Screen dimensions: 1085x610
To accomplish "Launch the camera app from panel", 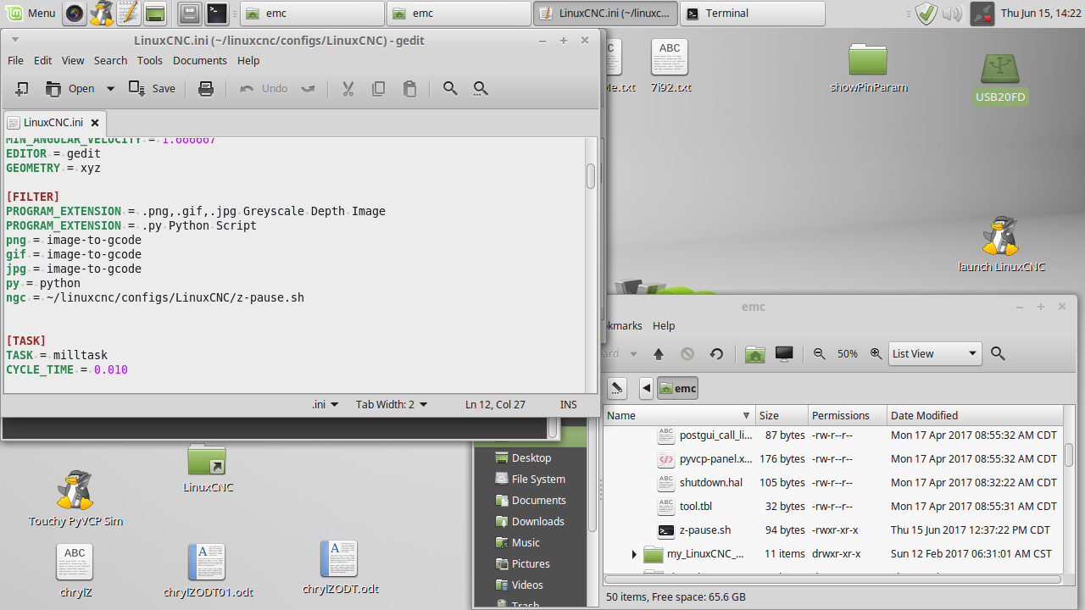I will pyautogui.click(x=75, y=13).
